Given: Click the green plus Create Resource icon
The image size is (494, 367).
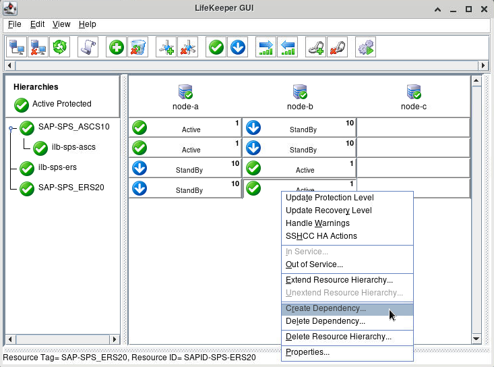Looking at the screenshot, I should tap(117, 47).
